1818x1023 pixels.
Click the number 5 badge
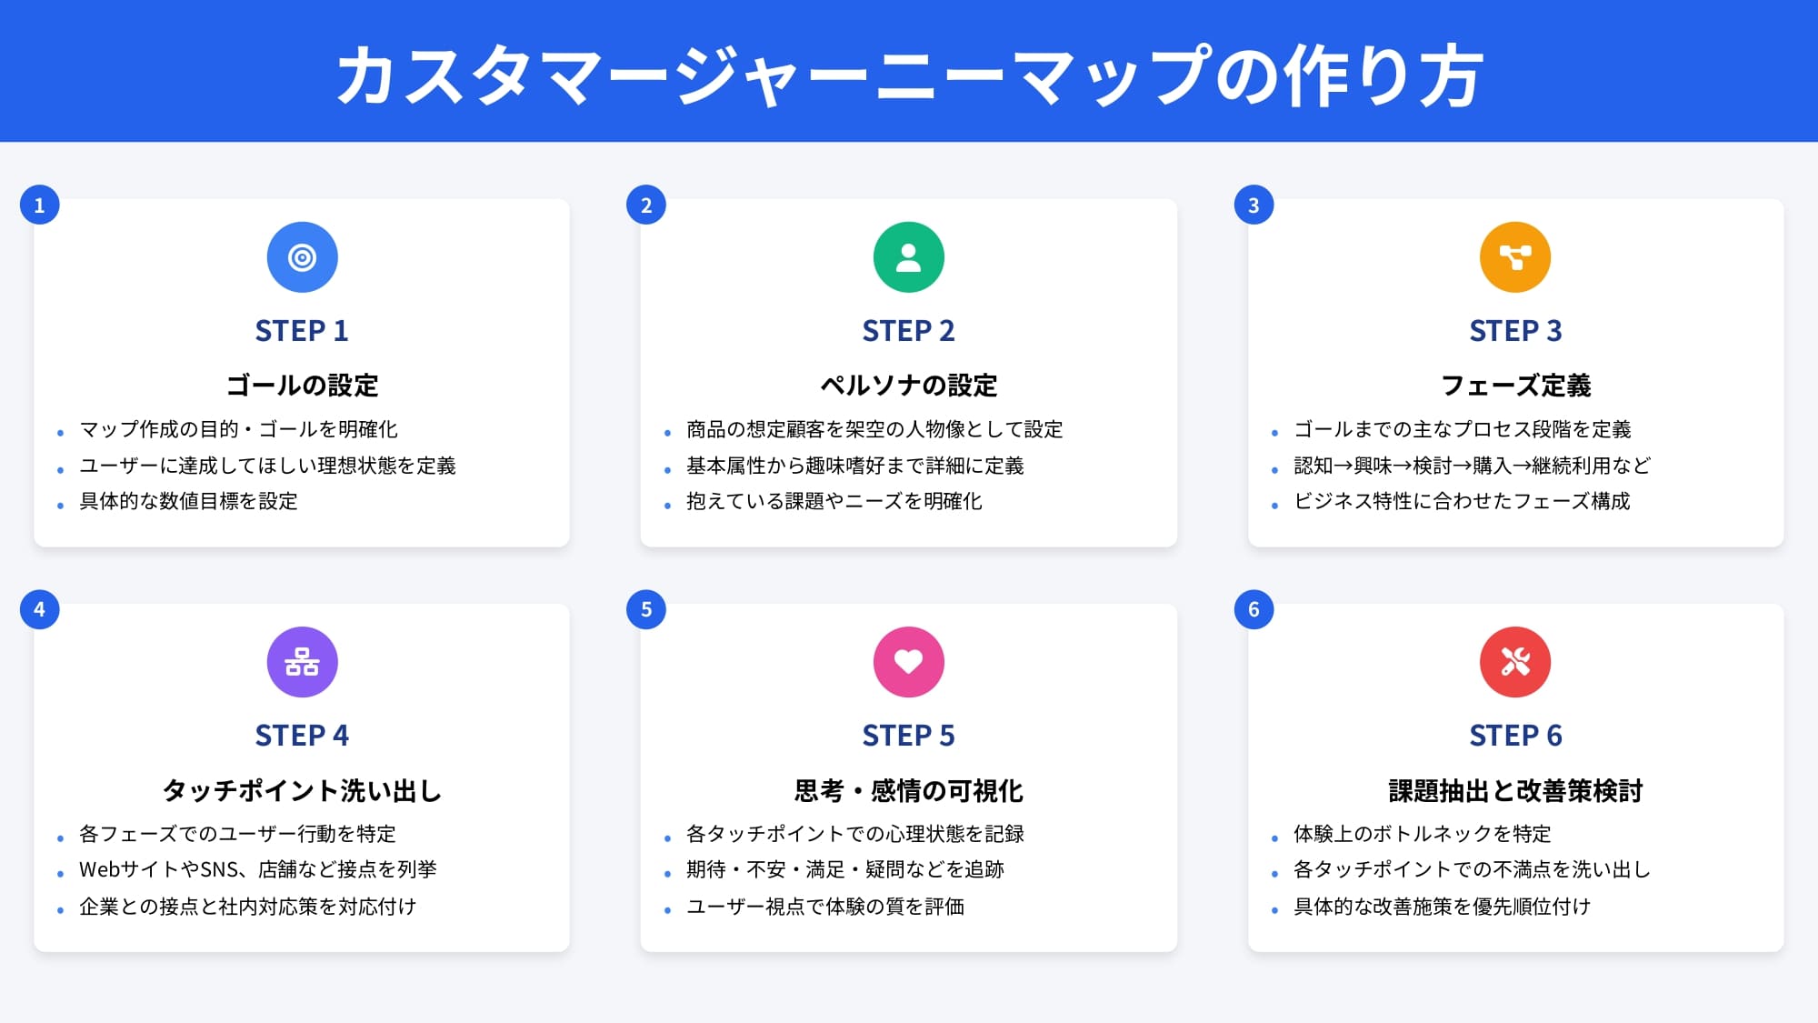[646, 609]
